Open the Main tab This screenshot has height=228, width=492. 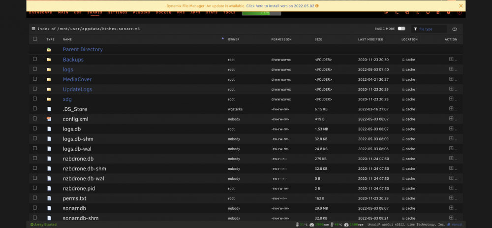(x=63, y=13)
